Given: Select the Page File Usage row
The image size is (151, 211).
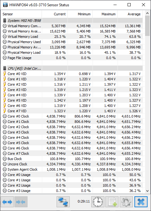Looking at the screenshot, I should point(73,58).
